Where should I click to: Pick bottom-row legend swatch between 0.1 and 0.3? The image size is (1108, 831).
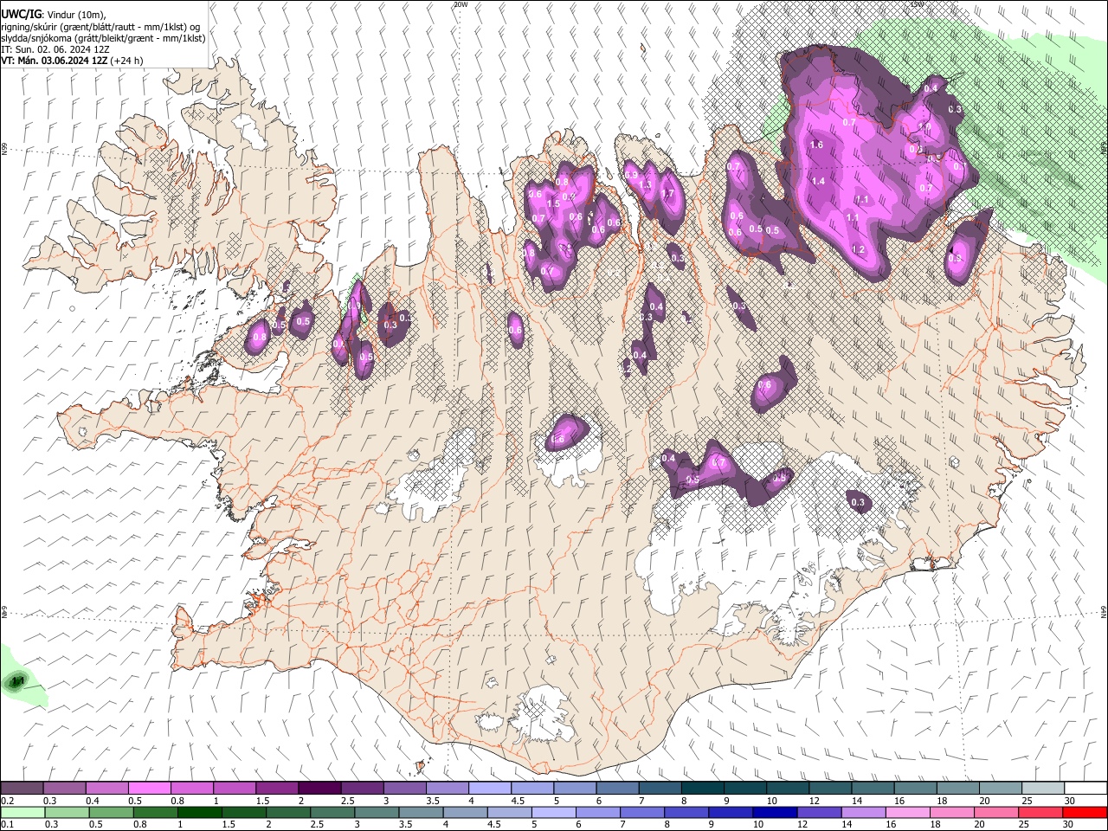(22, 812)
